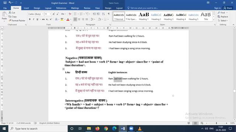Open Change Case dropdown
This screenshot has width=236, height=132.
[x=63, y=14]
